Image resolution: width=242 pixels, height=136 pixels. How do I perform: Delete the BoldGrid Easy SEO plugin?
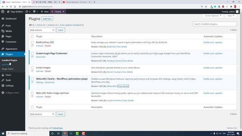coord(48,46)
